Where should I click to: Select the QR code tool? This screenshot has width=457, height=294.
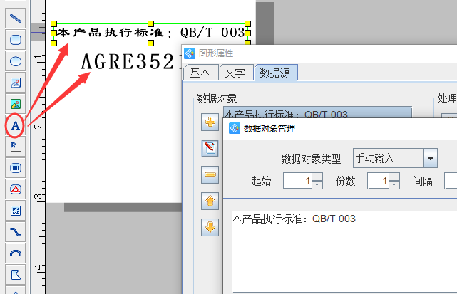[15, 211]
